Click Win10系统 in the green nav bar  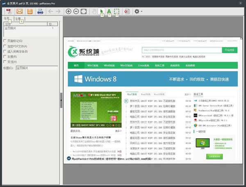[126, 66]
